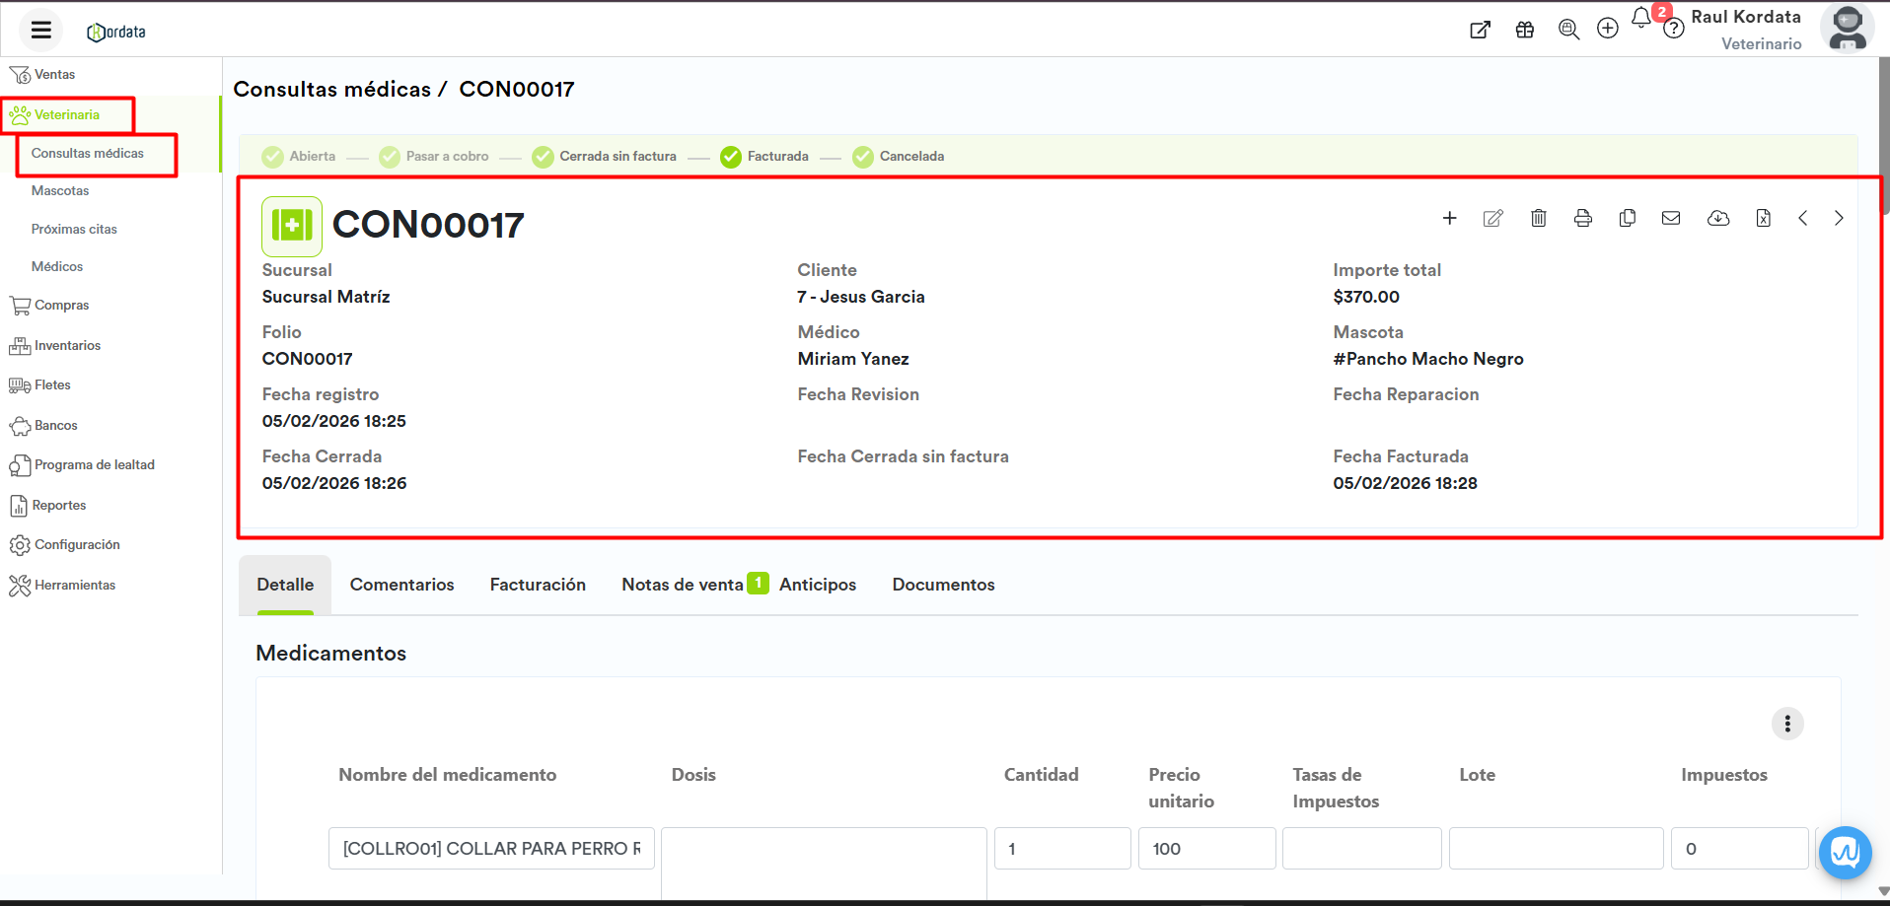
Task: Open the Notas de venta tab
Action: click(682, 585)
